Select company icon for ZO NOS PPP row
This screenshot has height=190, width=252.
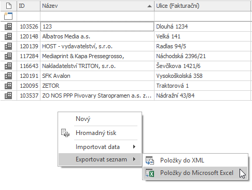pyautogui.click(x=8, y=96)
